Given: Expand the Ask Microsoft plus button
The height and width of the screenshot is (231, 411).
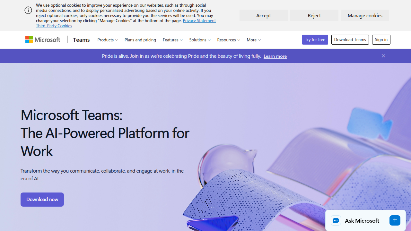Looking at the screenshot, I should tap(395, 220).
